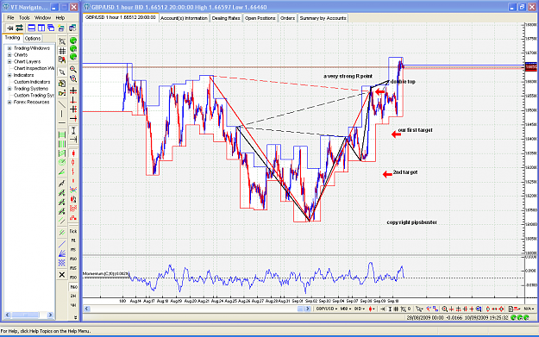The height and width of the screenshot is (337, 539).
Task: Expand the Trading Windows tree node
Action: click(9, 48)
